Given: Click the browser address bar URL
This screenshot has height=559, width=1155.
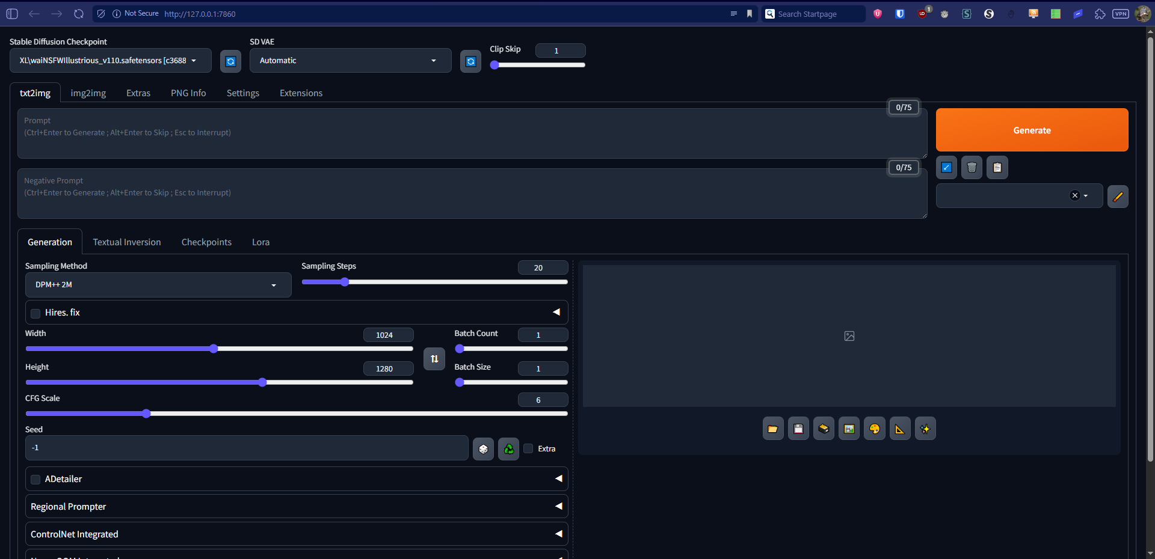Looking at the screenshot, I should [200, 14].
